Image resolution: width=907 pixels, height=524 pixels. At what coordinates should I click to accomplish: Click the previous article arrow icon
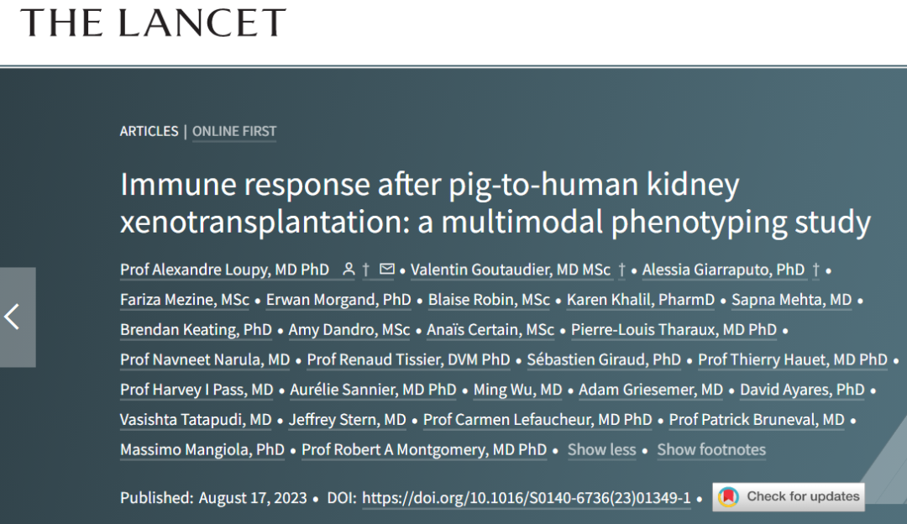coord(13,317)
